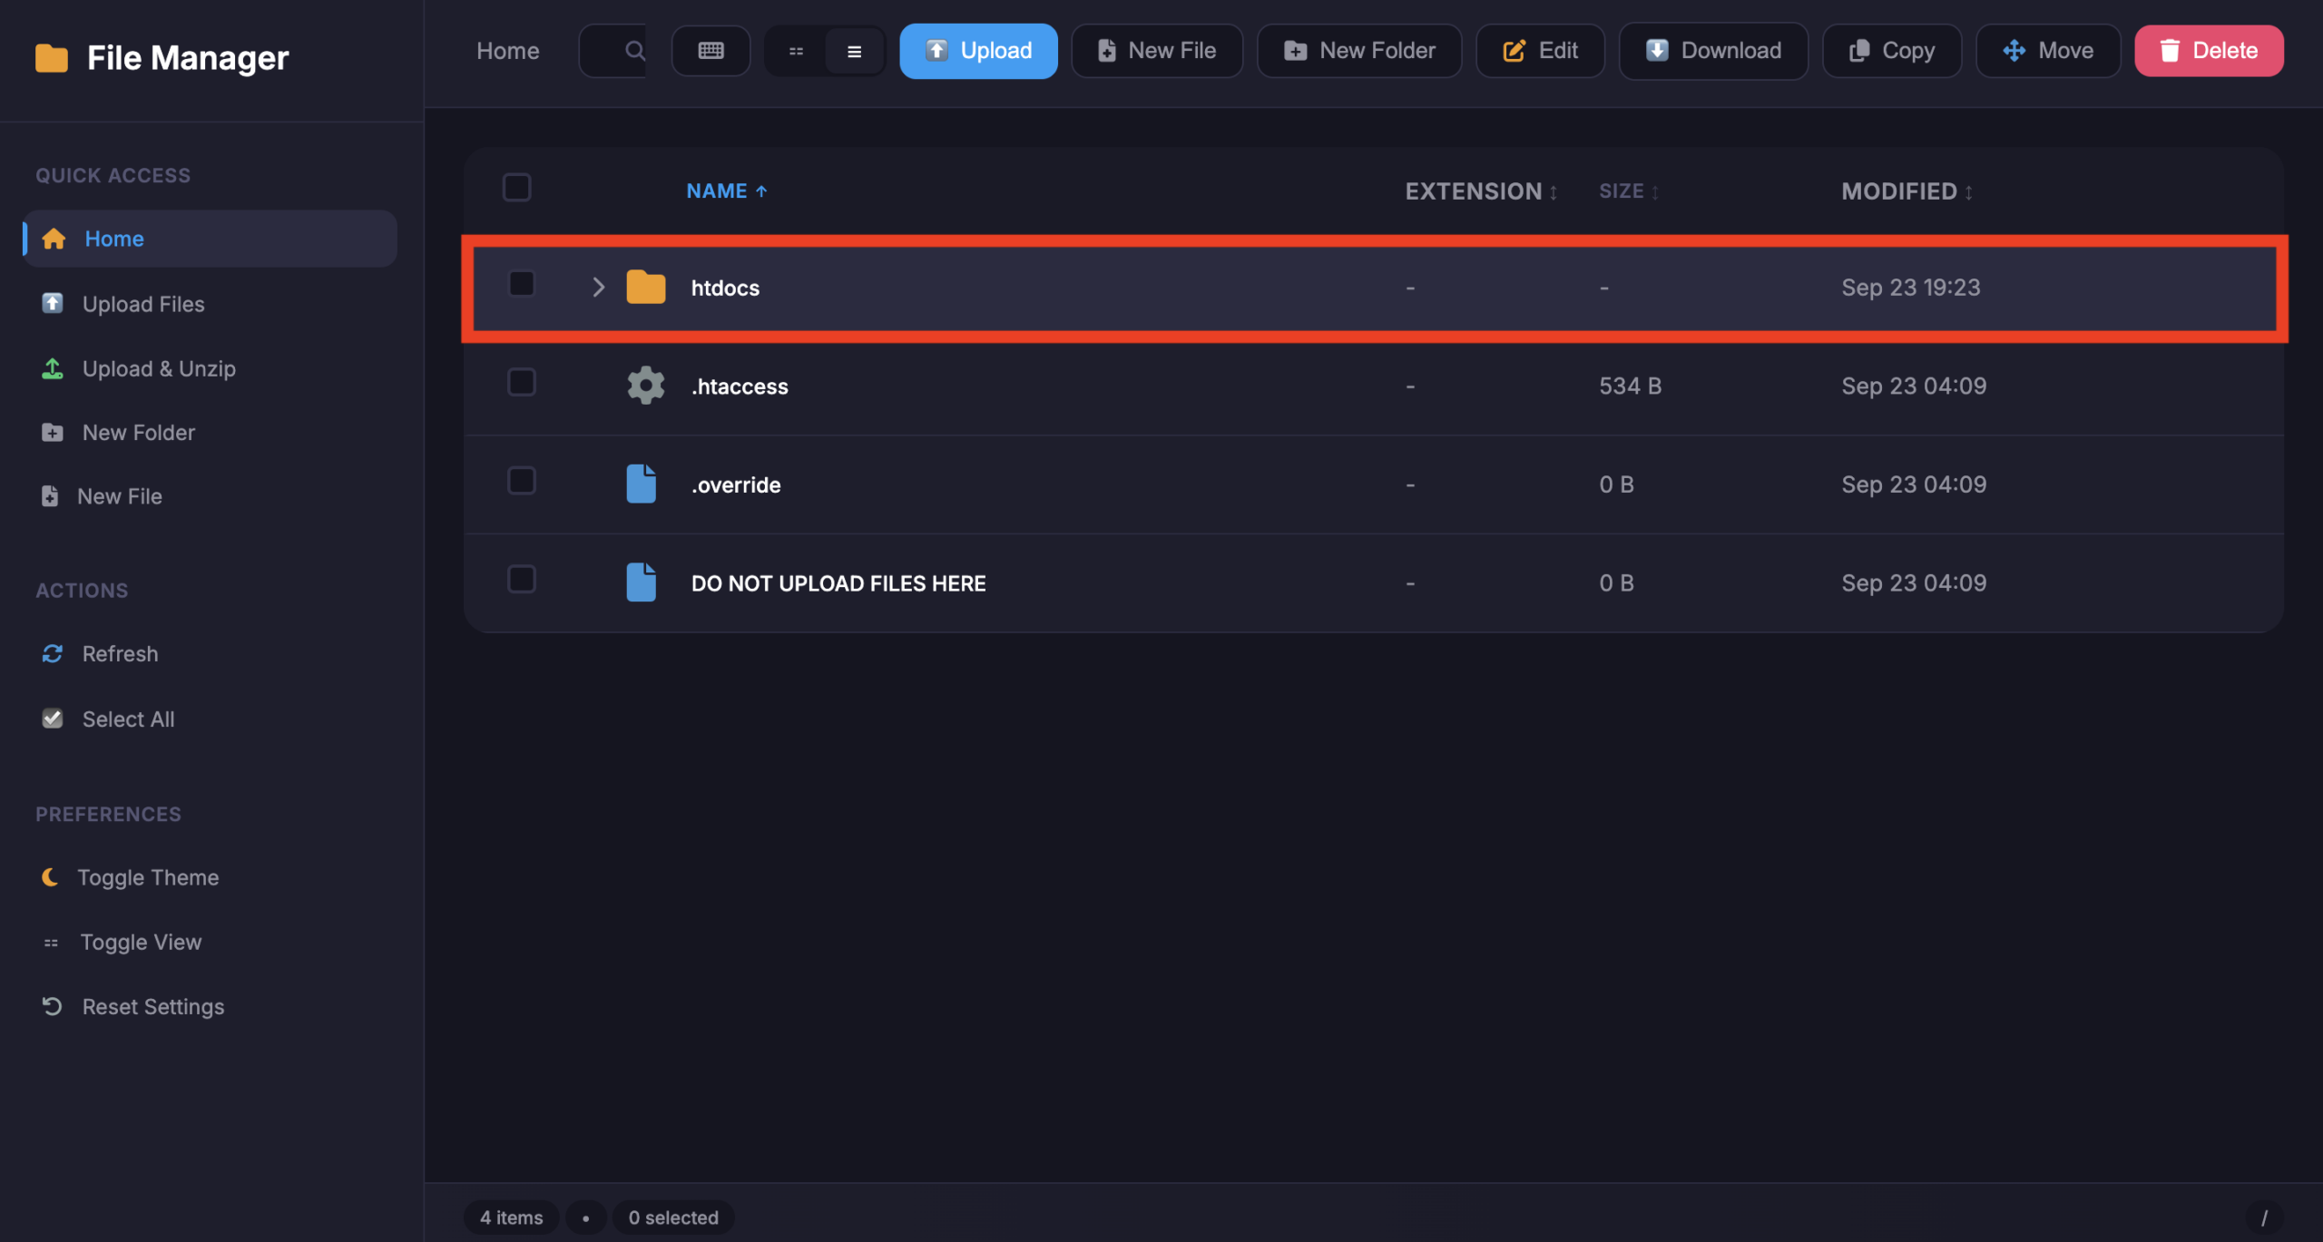Open Home in Quick Access sidebar

pyautogui.click(x=211, y=239)
